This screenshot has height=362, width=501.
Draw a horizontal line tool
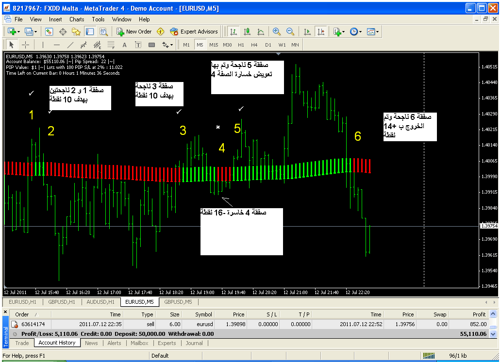(57, 45)
